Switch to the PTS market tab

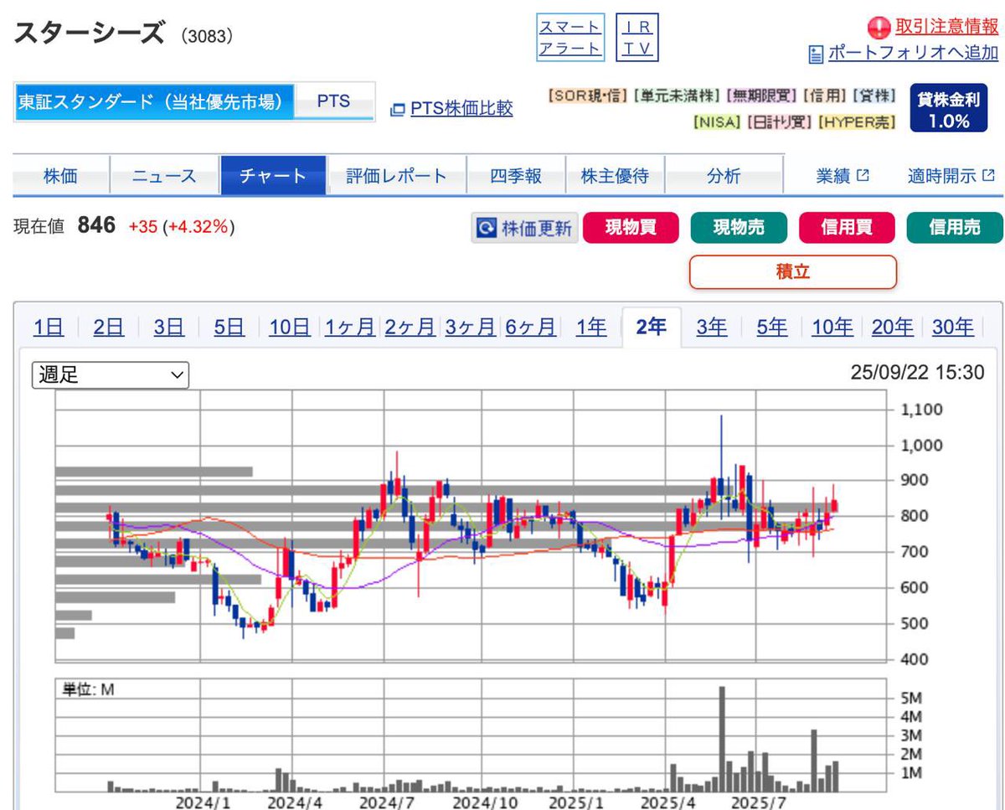(x=333, y=101)
